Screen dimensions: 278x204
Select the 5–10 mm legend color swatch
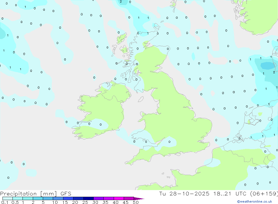48,198
